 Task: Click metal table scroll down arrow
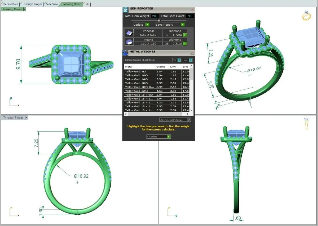click(x=192, y=110)
